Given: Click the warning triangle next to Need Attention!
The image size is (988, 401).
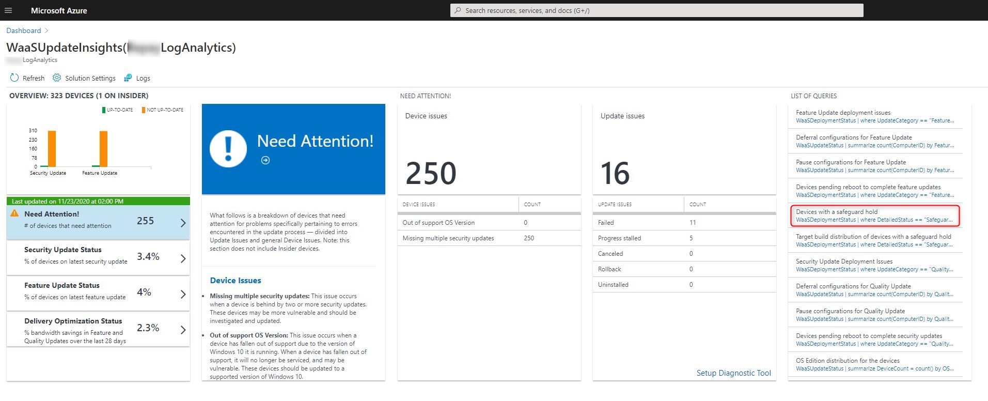Looking at the screenshot, I should coord(15,214).
